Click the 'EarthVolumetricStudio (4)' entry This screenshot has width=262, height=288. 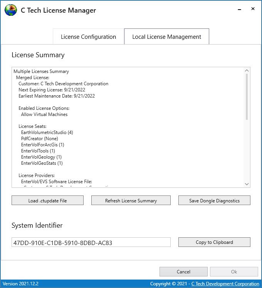pos(47,132)
